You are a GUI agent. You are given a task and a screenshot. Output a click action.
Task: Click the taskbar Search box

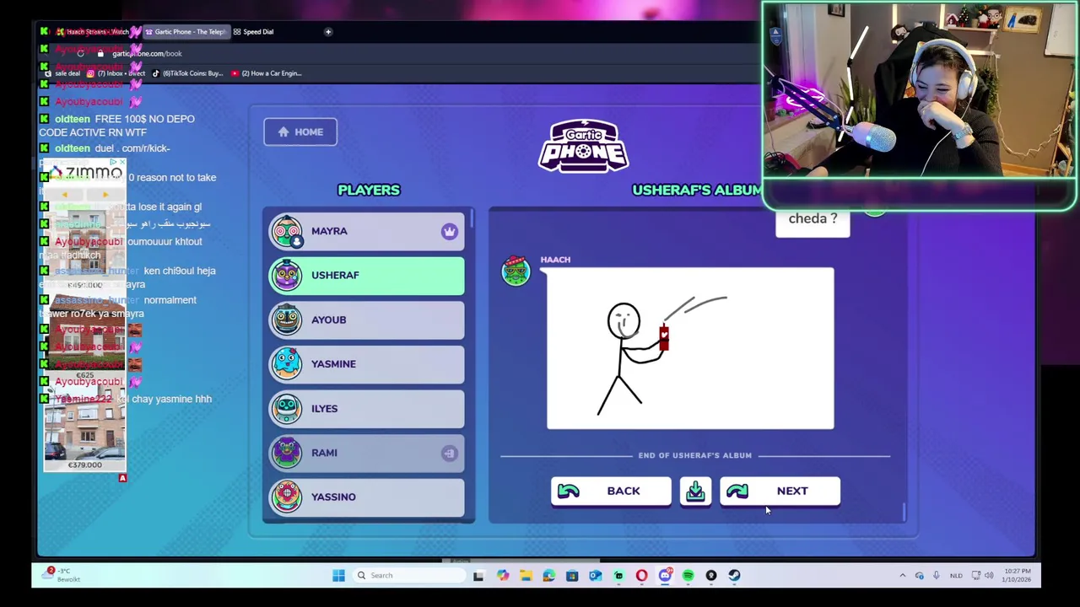click(409, 576)
